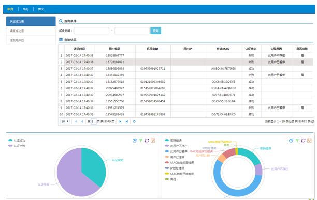Switch left chart to pie view icon
317x200 pixels.
pyautogui.click(x=135, y=141)
